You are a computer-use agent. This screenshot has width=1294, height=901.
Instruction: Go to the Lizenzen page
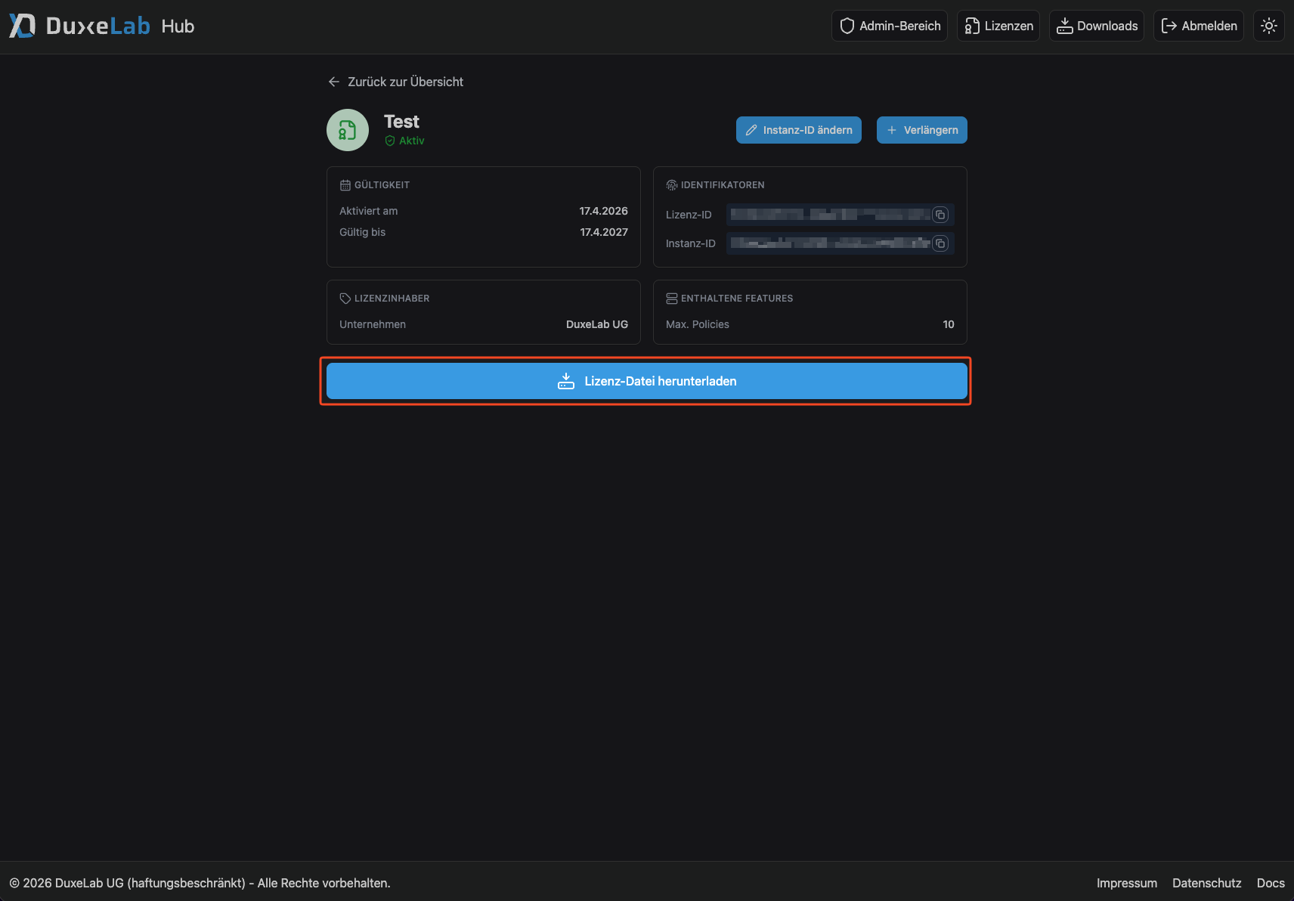[x=998, y=26]
